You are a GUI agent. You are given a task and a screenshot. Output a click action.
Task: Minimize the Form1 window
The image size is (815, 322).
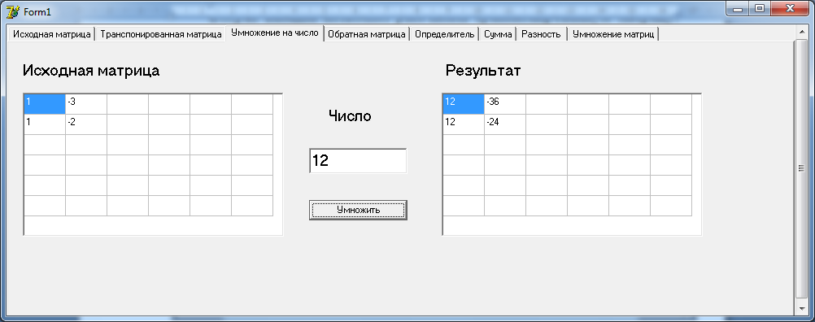pyautogui.click(x=738, y=9)
